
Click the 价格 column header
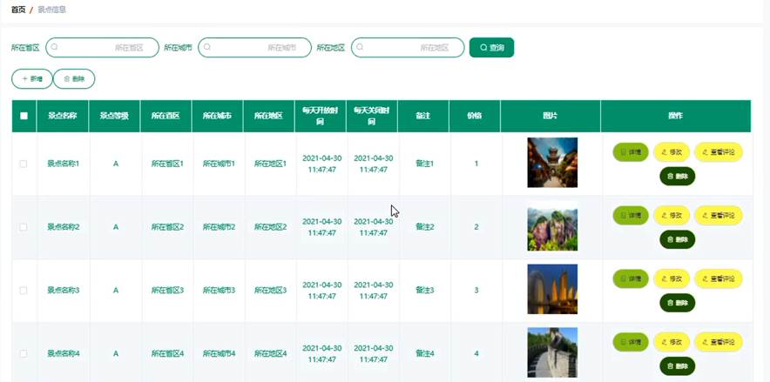[475, 117]
